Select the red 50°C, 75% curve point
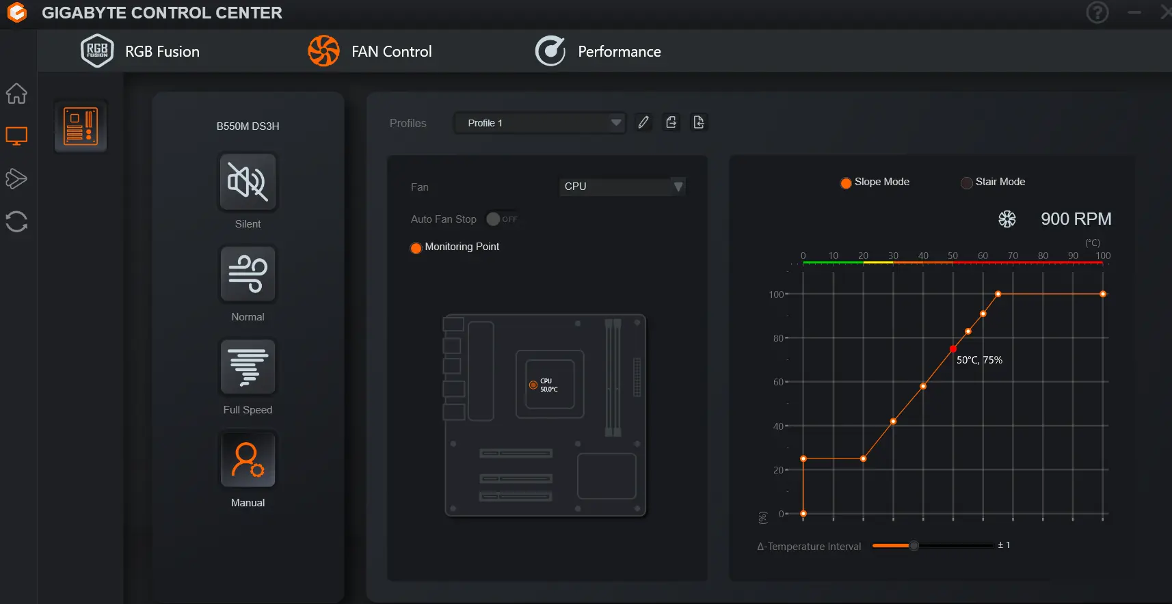This screenshot has height=604, width=1172. tap(953, 349)
